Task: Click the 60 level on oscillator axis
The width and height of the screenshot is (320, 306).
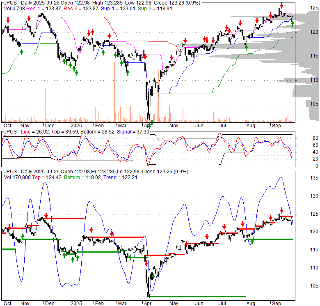Action: [315, 145]
